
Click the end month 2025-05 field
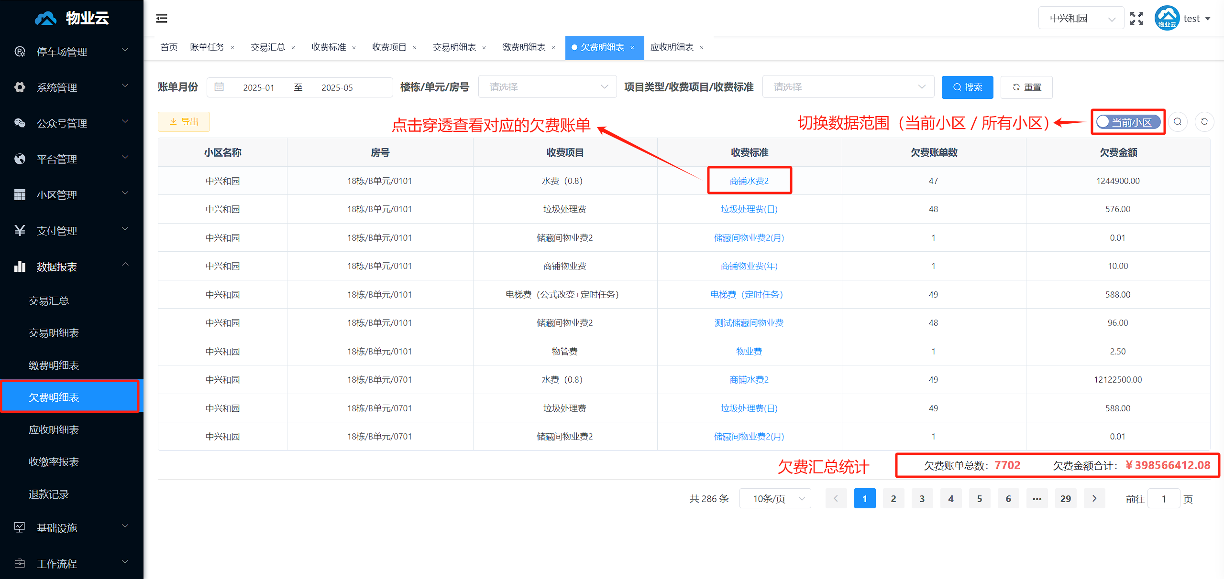pos(337,87)
